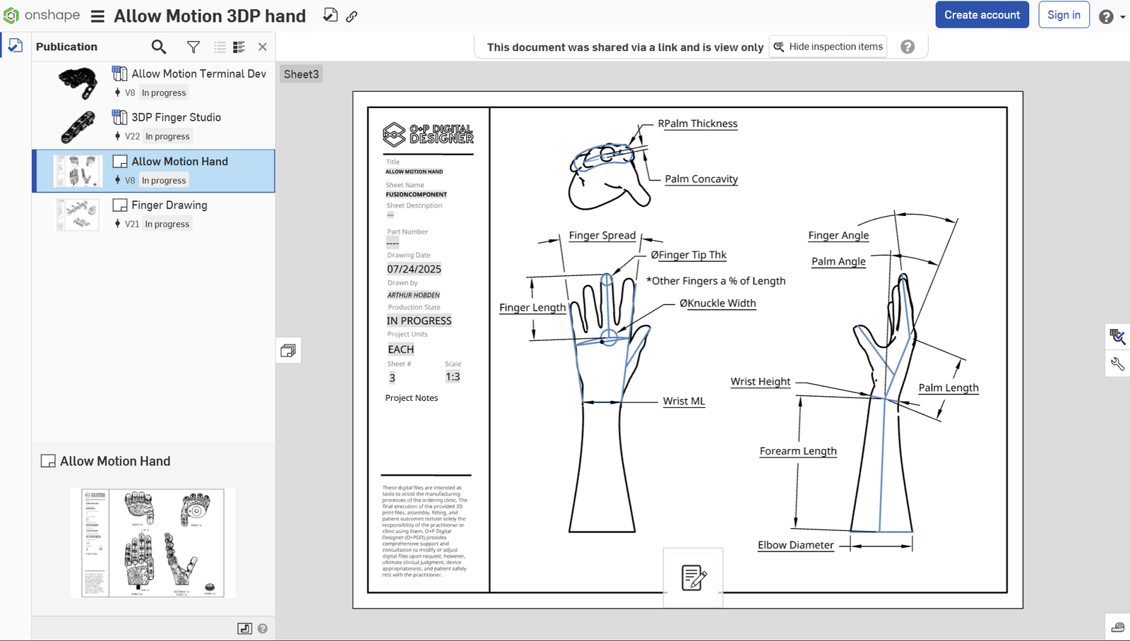Switch to detailed list view in Publication panel
The image size is (1130, 641).
(x=239, y=47)
